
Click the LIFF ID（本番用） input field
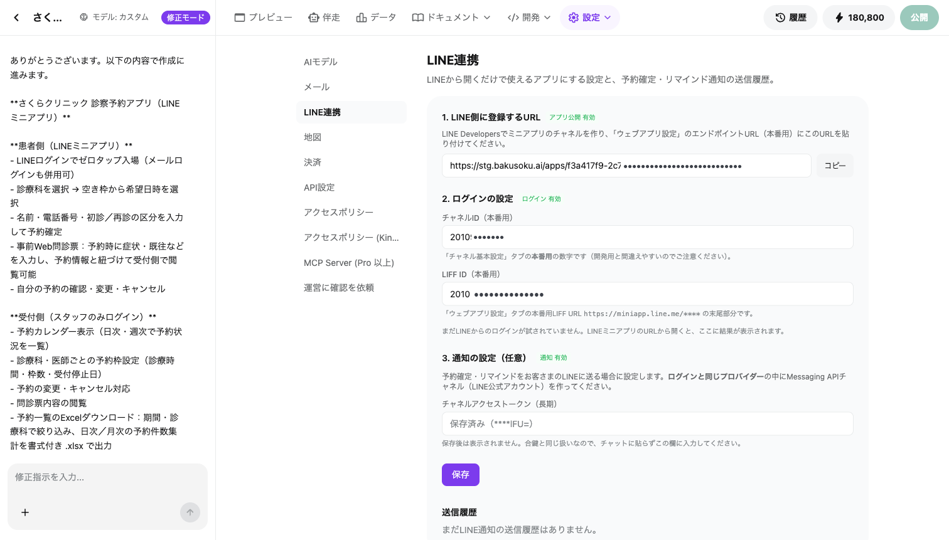click(648, 294)
